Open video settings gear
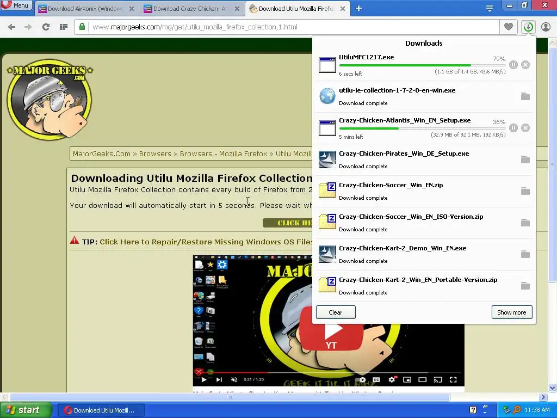The width and height of the screenshot is (557, 418). pyautogui.click(x=392, y=379)
